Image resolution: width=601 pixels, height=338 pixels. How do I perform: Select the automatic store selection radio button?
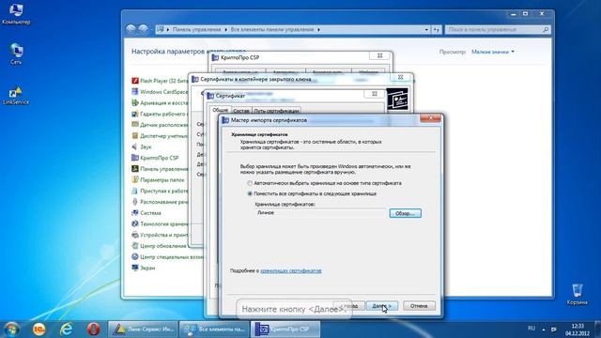point(250,183)
